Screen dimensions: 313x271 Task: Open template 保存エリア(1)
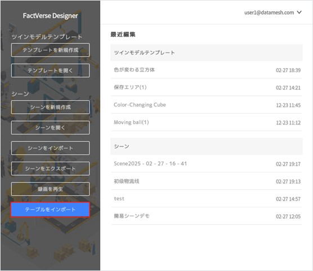[x=207, y=87]
